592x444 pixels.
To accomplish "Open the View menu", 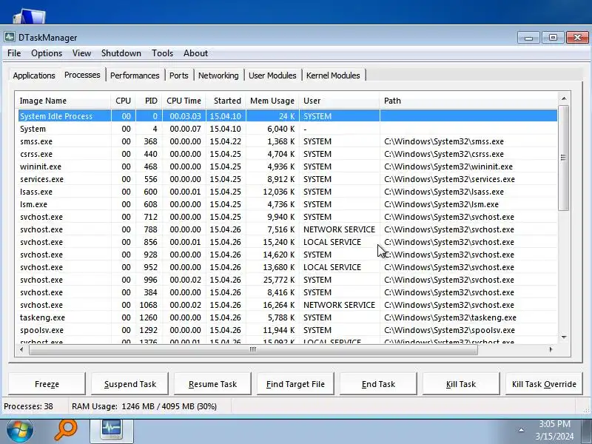I will [x=81, y=53].
